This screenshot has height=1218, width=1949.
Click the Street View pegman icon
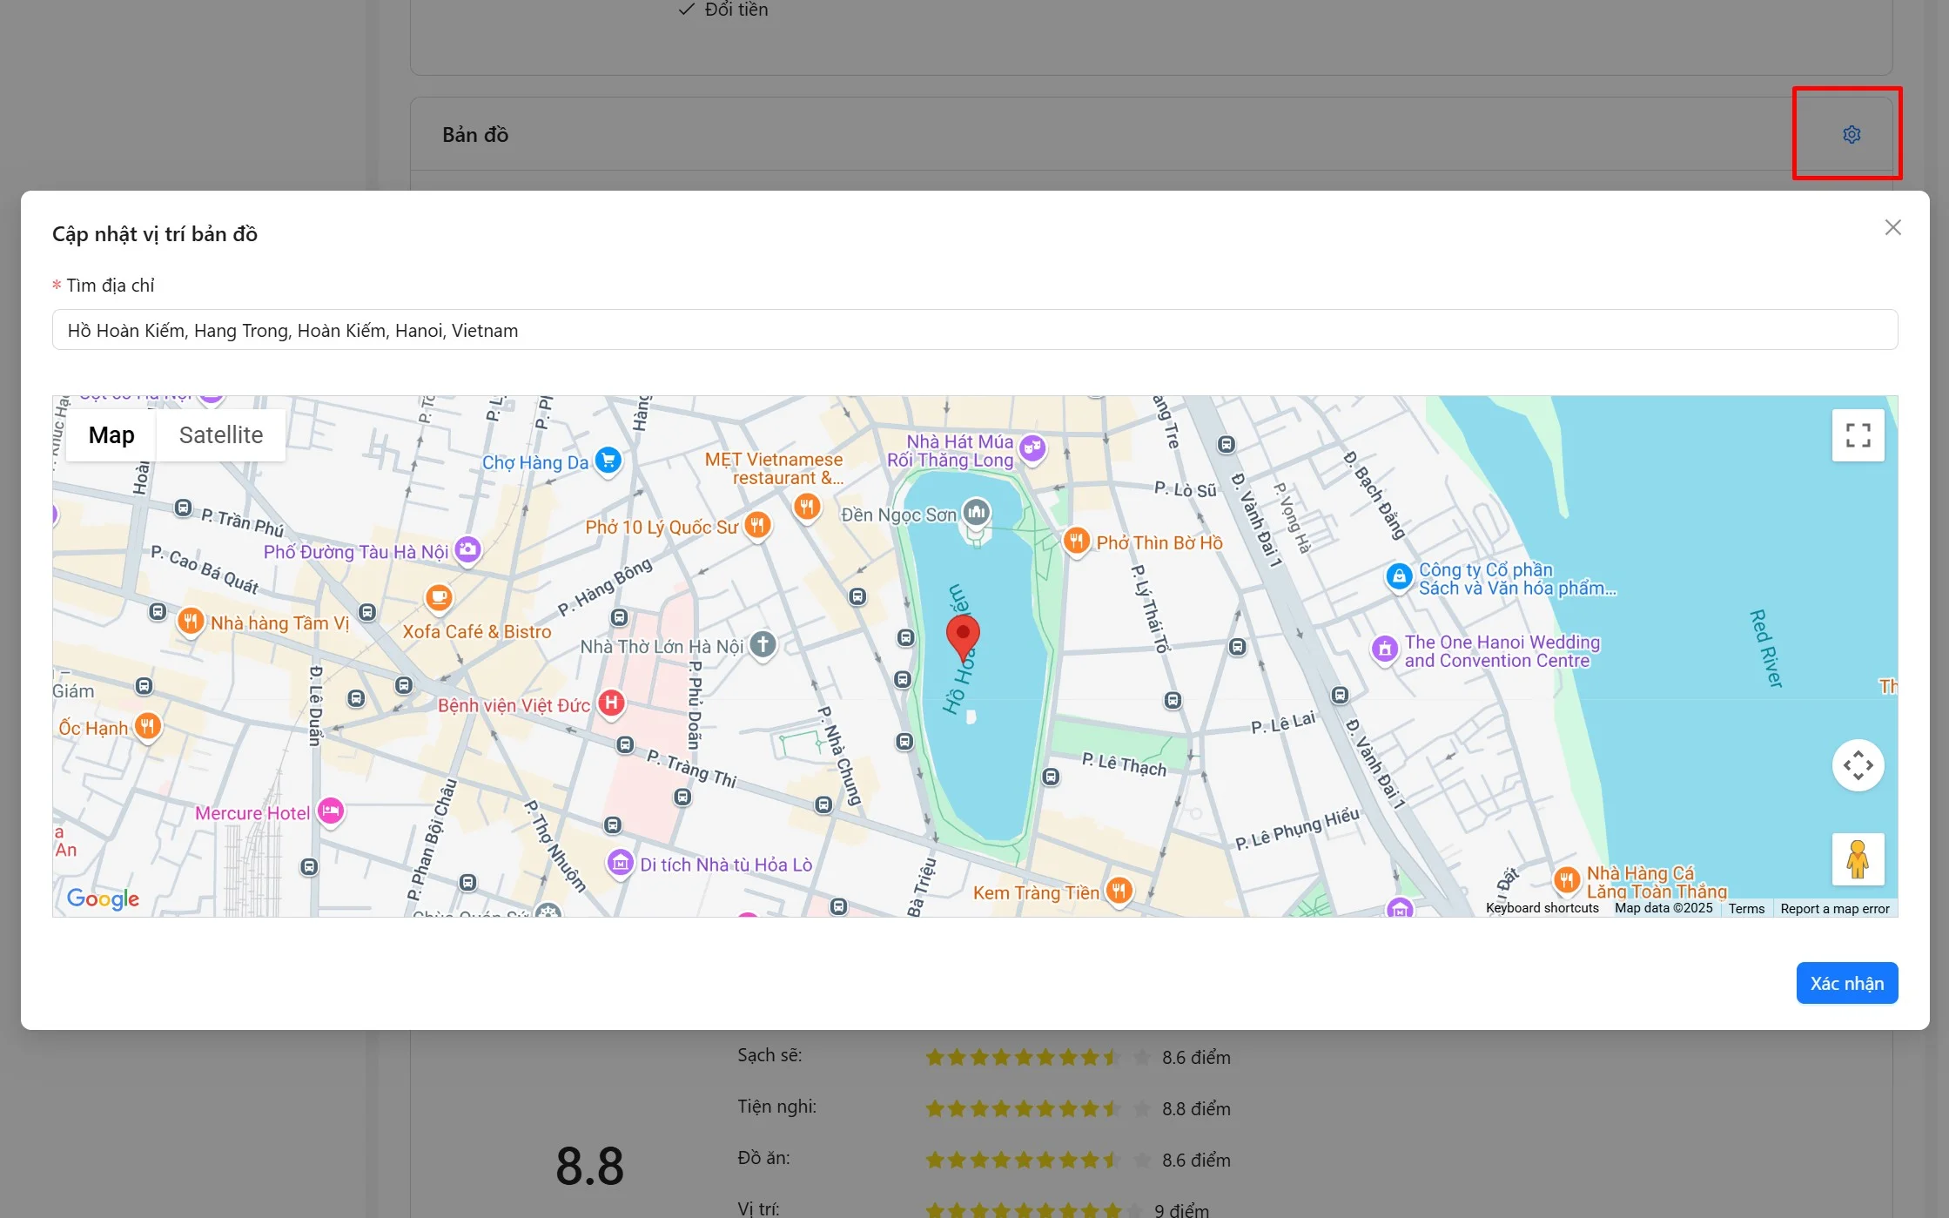point(1858,859)
